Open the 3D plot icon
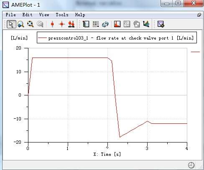The width and height of the screenshot is (204, 170). click(146, 24)
